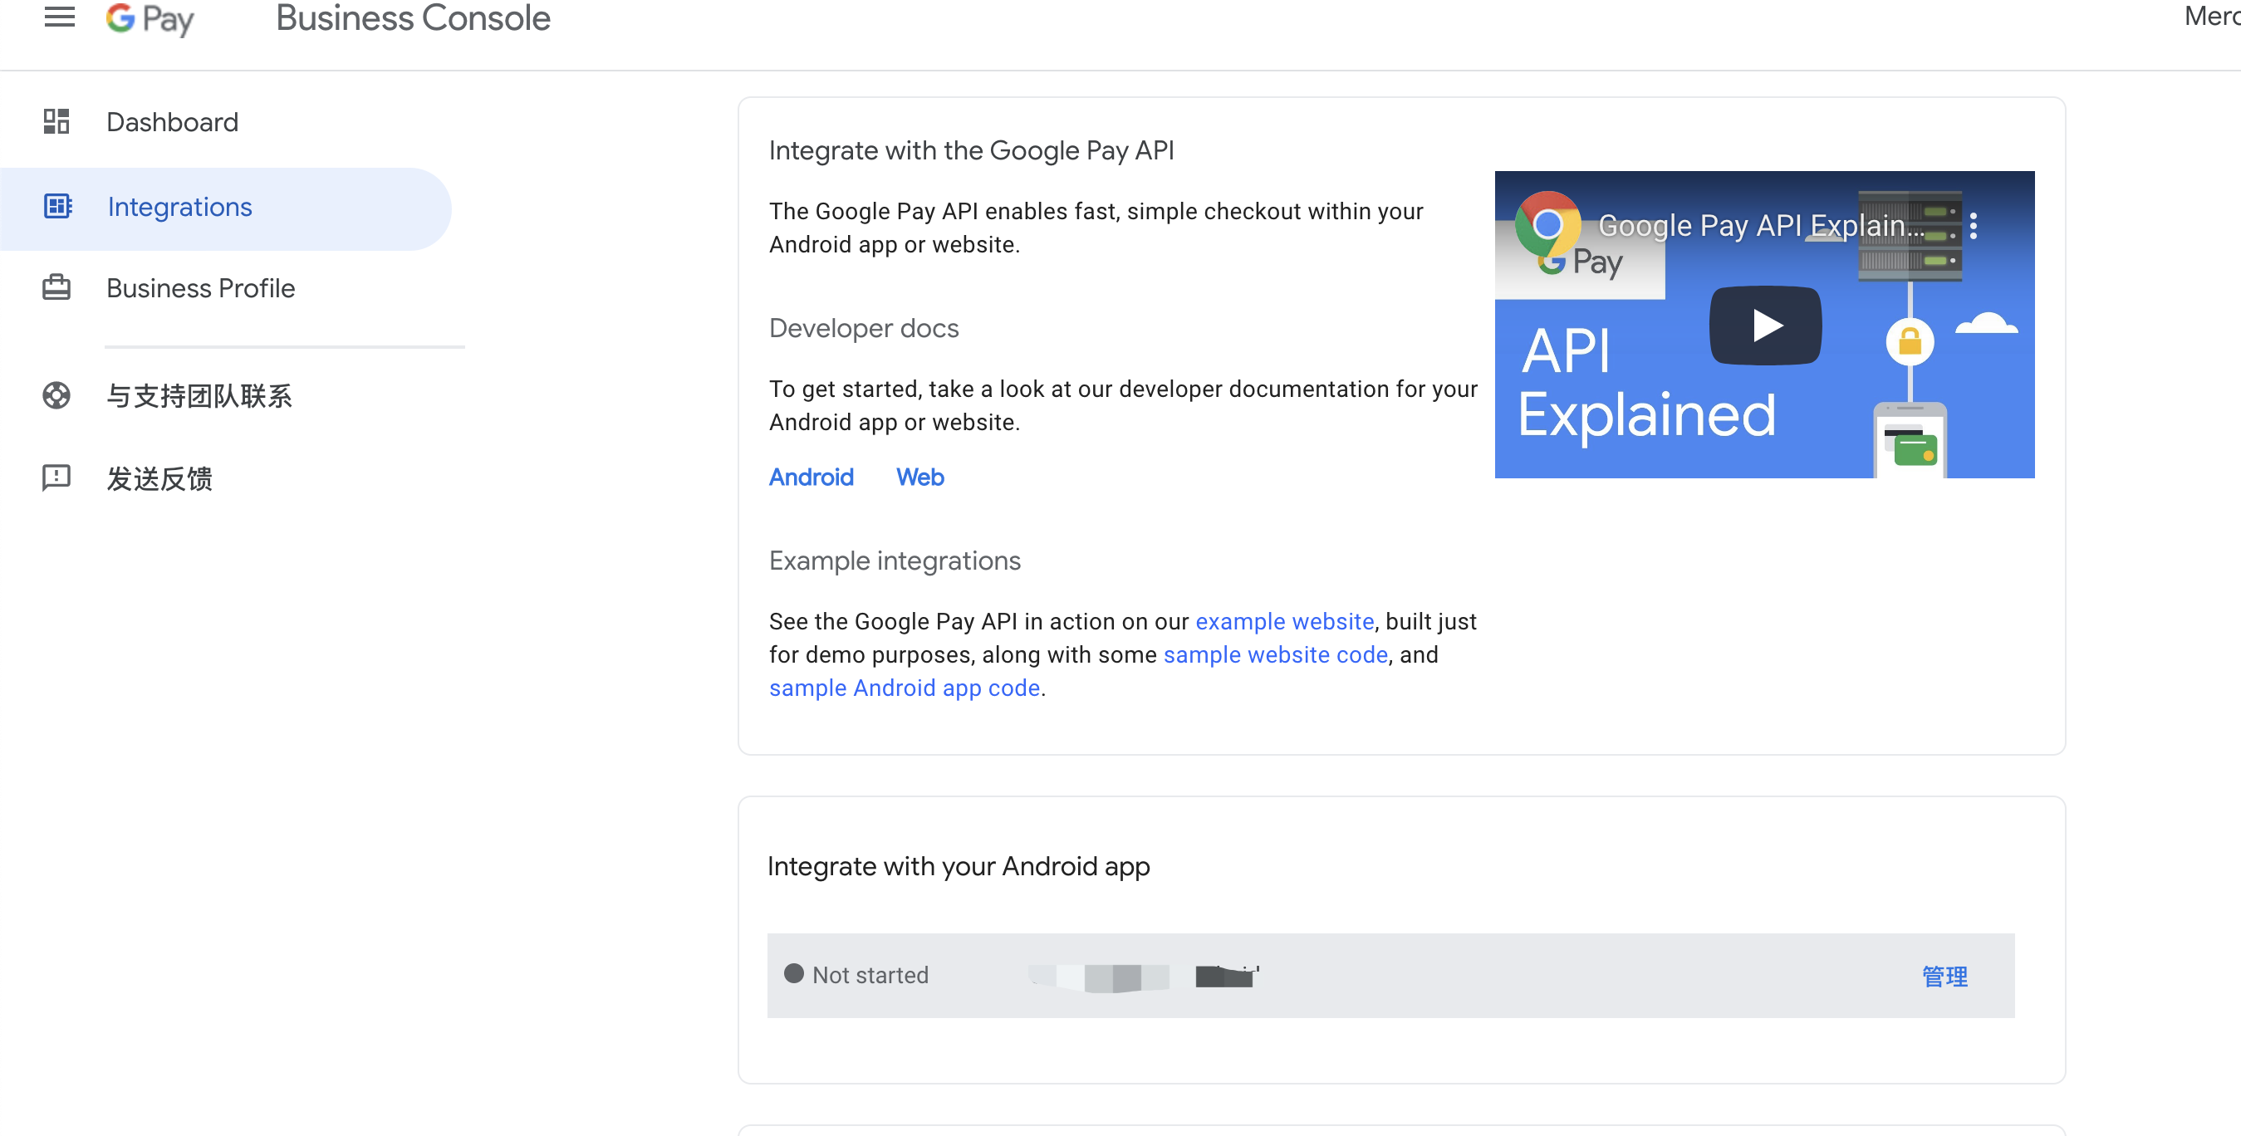Click 管理 to manage the Android app
Viewport: 2241px width, 1136px height.
click(1944, 976)
